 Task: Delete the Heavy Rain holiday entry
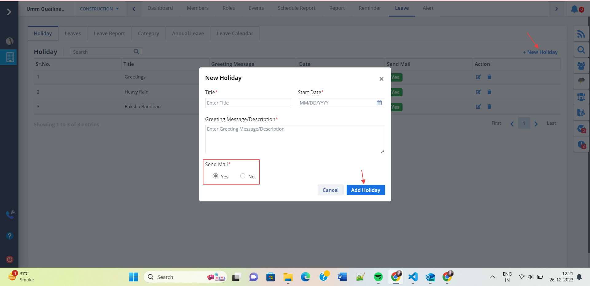pyautogui.click(x=489, y=92)
